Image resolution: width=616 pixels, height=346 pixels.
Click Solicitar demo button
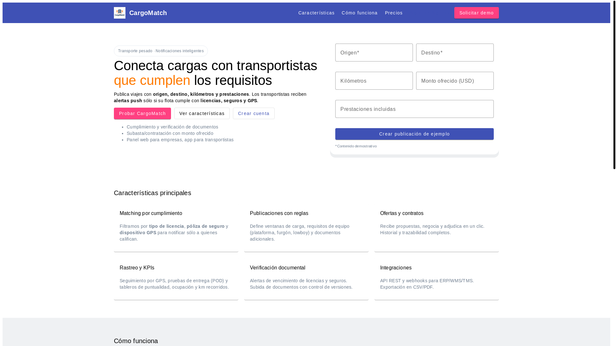coord(476,13)
